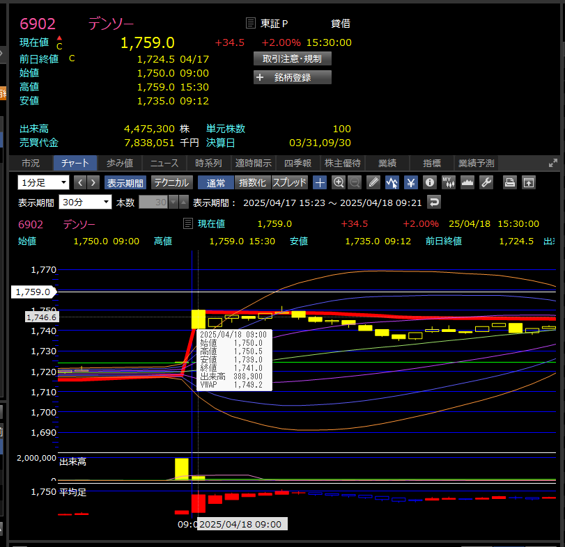Image resolution: width=565 pixels, height=547 pixels.
Task: Click the 単元株数 value 100
Action: click(341, 129)
